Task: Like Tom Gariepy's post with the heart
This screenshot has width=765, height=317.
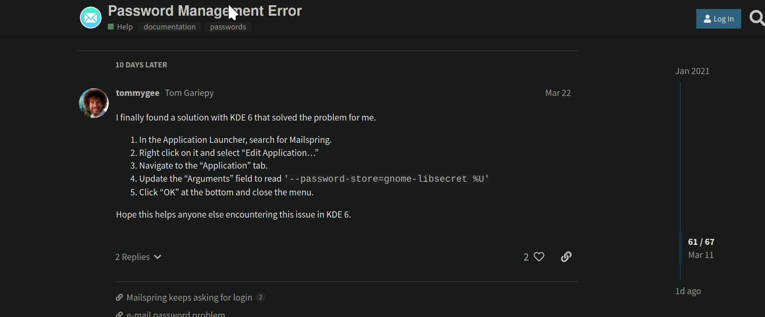Action: (539, 256)
